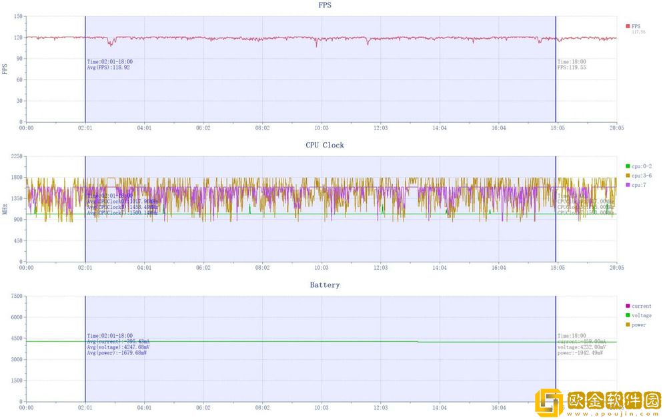
Task: Click the red FPS legend marker
Action: pyautogui.click(x=628, y=26)
